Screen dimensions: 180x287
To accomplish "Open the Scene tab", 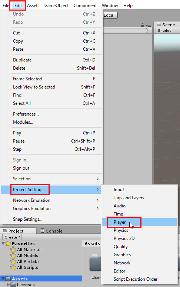I will coord(166,25).
